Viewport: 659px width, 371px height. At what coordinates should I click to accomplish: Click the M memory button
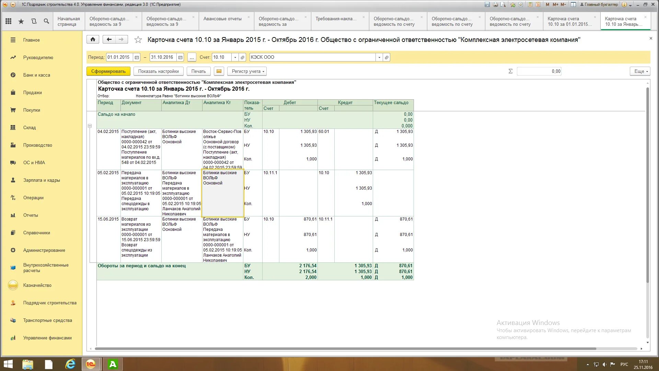tap(547, 4)
